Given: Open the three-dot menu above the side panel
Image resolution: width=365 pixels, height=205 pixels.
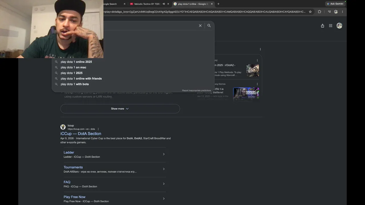Looking at the screenshot, I should 260,49.
